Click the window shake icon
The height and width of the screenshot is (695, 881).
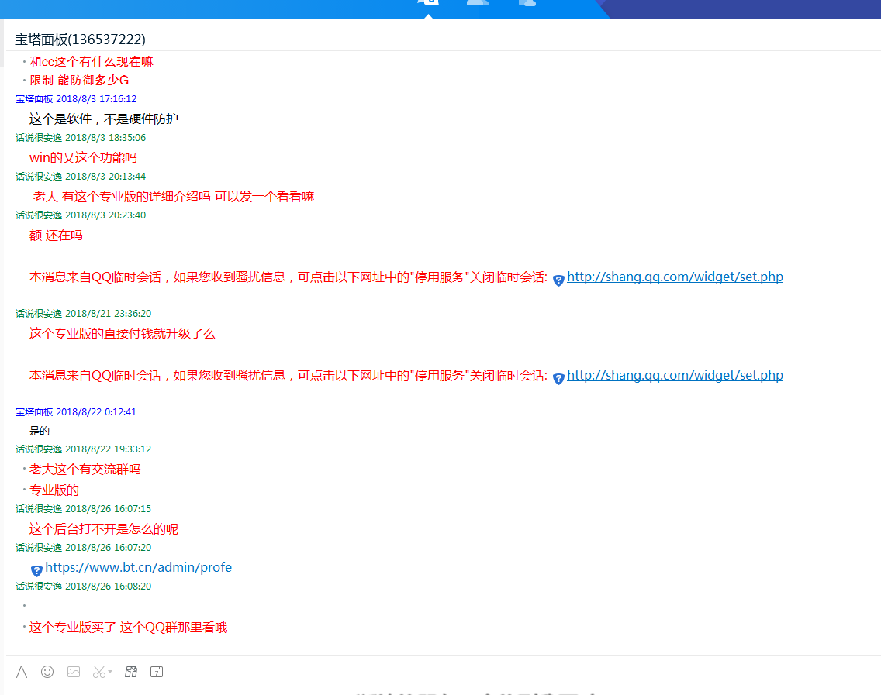click(130, 672)
